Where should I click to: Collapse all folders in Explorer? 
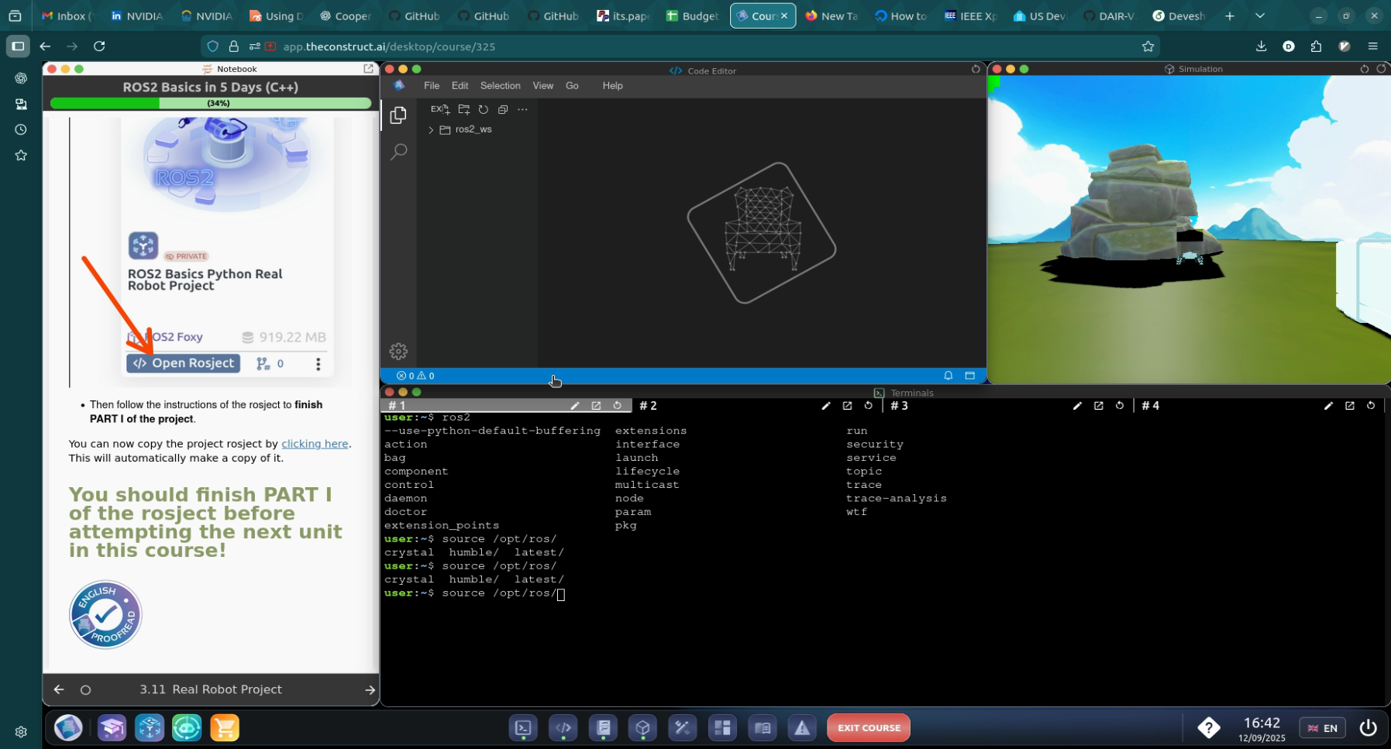(503, 109)
